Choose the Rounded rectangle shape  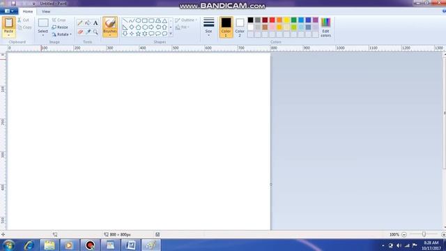click(x=151, y=21)
